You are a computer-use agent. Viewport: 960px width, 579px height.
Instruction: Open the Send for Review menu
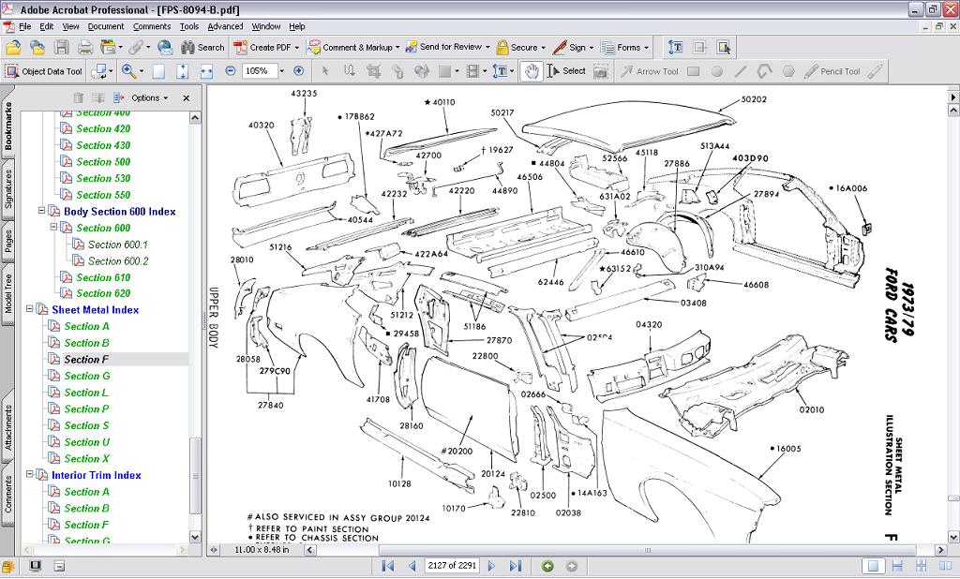pyautogui.click(x=448, y=47)
